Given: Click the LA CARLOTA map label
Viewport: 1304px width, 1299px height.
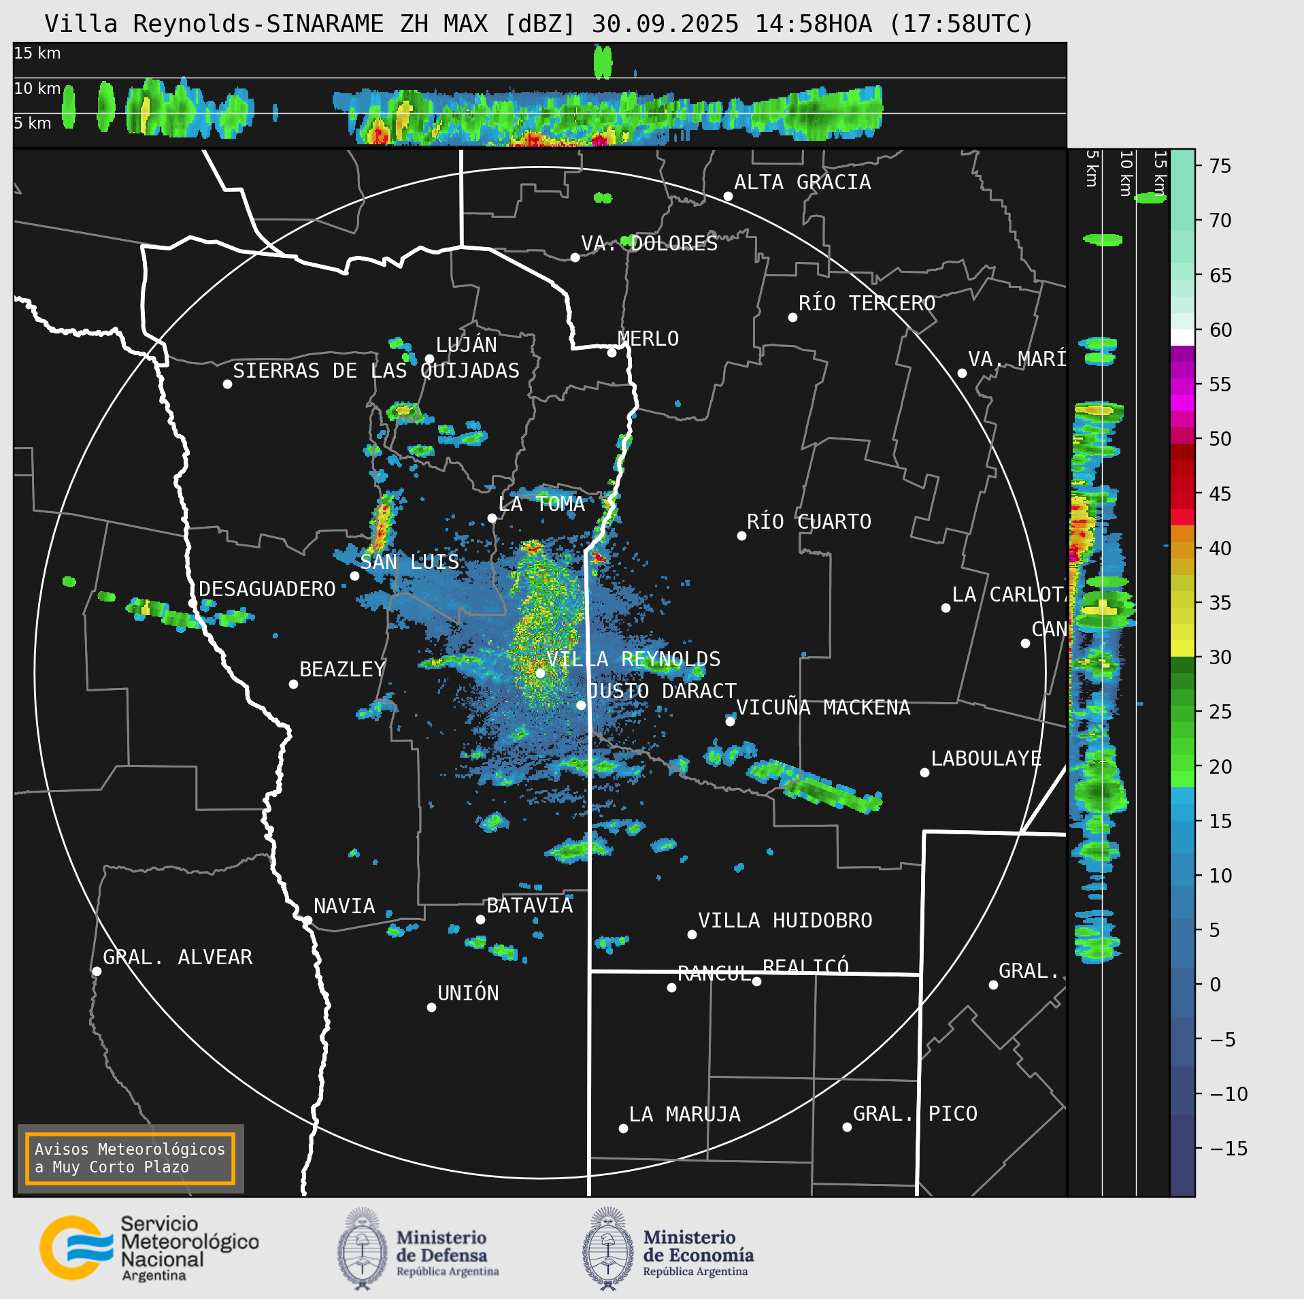Looking at the screenshot, I should click(x=1009, y=595).
